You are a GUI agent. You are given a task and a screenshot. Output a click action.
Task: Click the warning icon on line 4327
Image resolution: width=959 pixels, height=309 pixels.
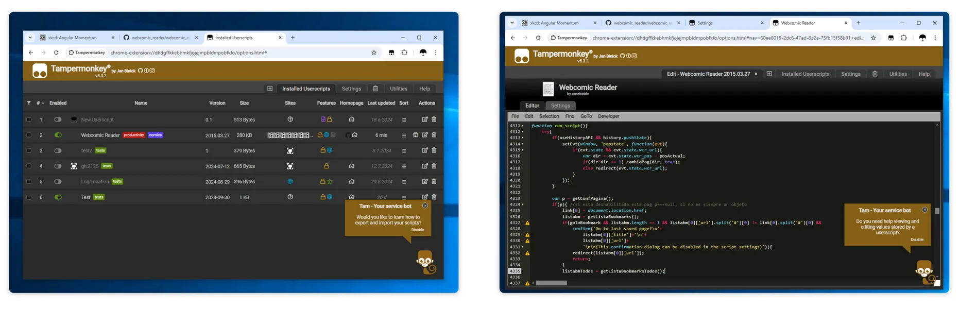click(527, 223)
